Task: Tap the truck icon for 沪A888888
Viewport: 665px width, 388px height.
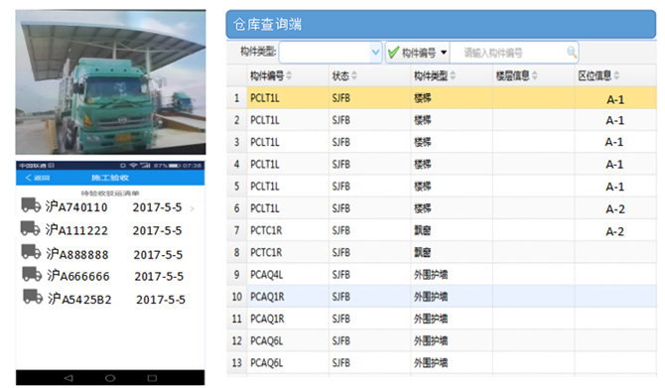Action: pyautogui.click(x=31, y=251)
